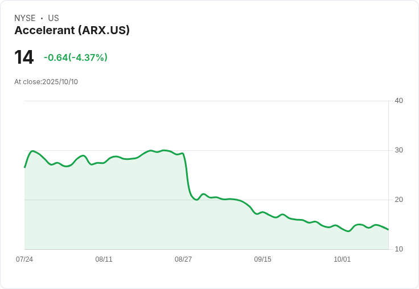419x289 pixels.
Task: Click the US market label
Action: click(53, 18)
